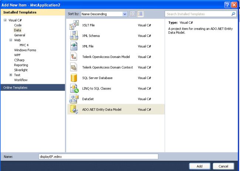Switch to medium icons list view
Viewport: 240px width, 171px height.
click(x=140, y=14)
